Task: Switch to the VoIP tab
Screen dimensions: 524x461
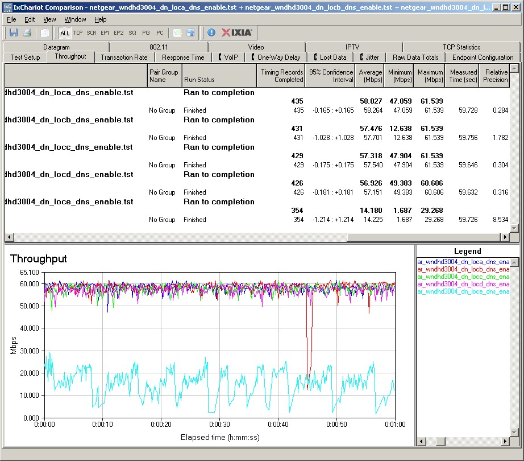Action: (x=228, y=57)
